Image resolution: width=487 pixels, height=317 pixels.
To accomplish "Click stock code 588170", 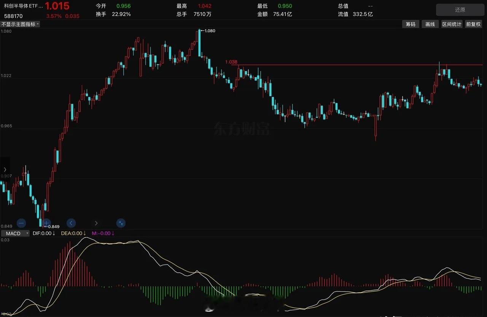I will (x=13, y=16).
